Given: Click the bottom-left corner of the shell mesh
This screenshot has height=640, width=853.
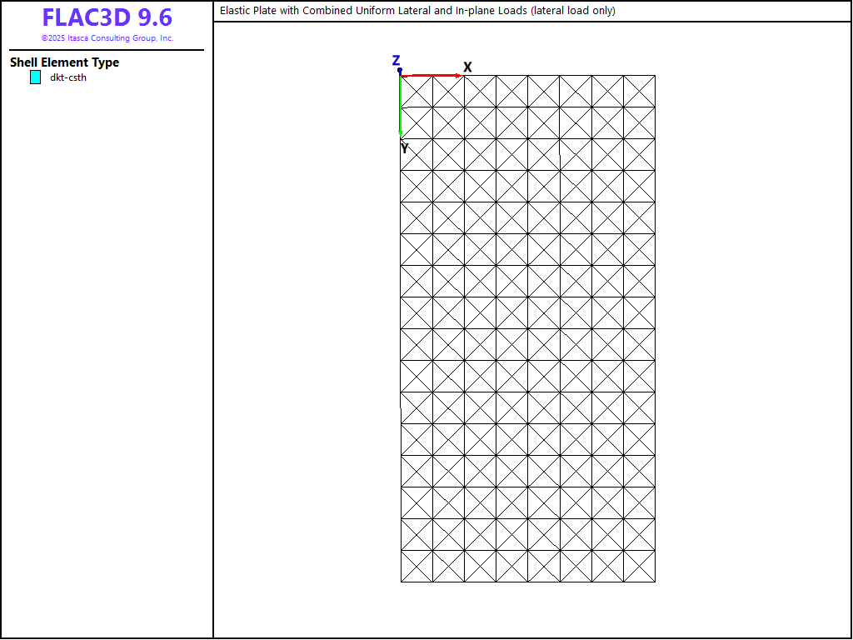Looking at the screenshot, I should [401, 582].
